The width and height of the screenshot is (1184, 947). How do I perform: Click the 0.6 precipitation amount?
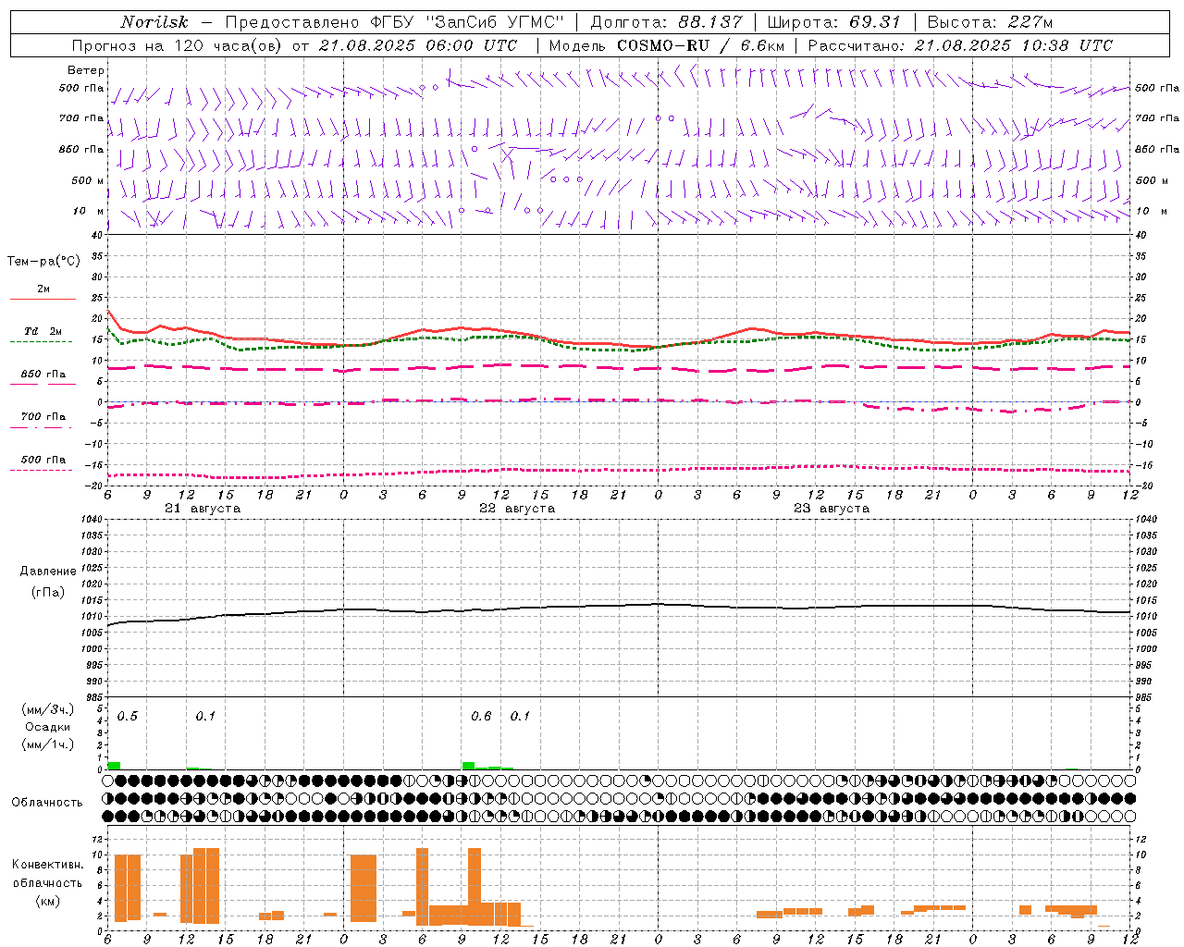pyautogui.click(x=481, y=717)
